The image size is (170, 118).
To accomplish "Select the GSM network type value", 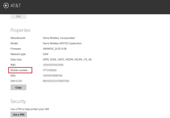I will tap(45, 54).
